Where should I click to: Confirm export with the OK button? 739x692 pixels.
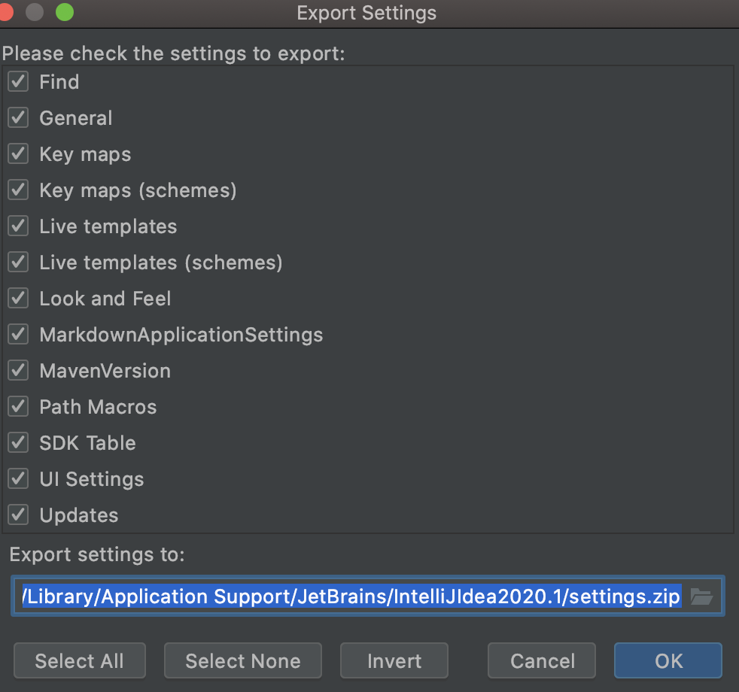(668, 661)
